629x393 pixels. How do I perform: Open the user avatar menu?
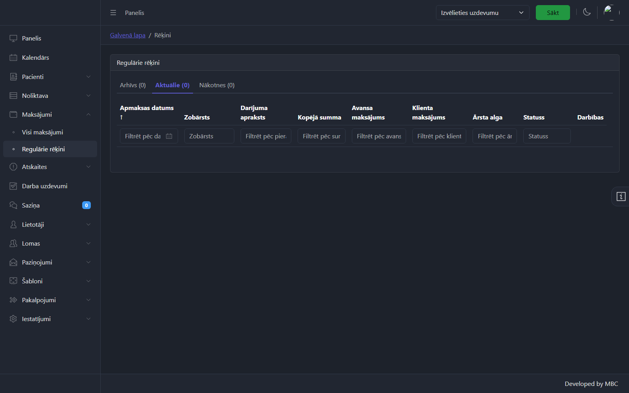(612, 13)
